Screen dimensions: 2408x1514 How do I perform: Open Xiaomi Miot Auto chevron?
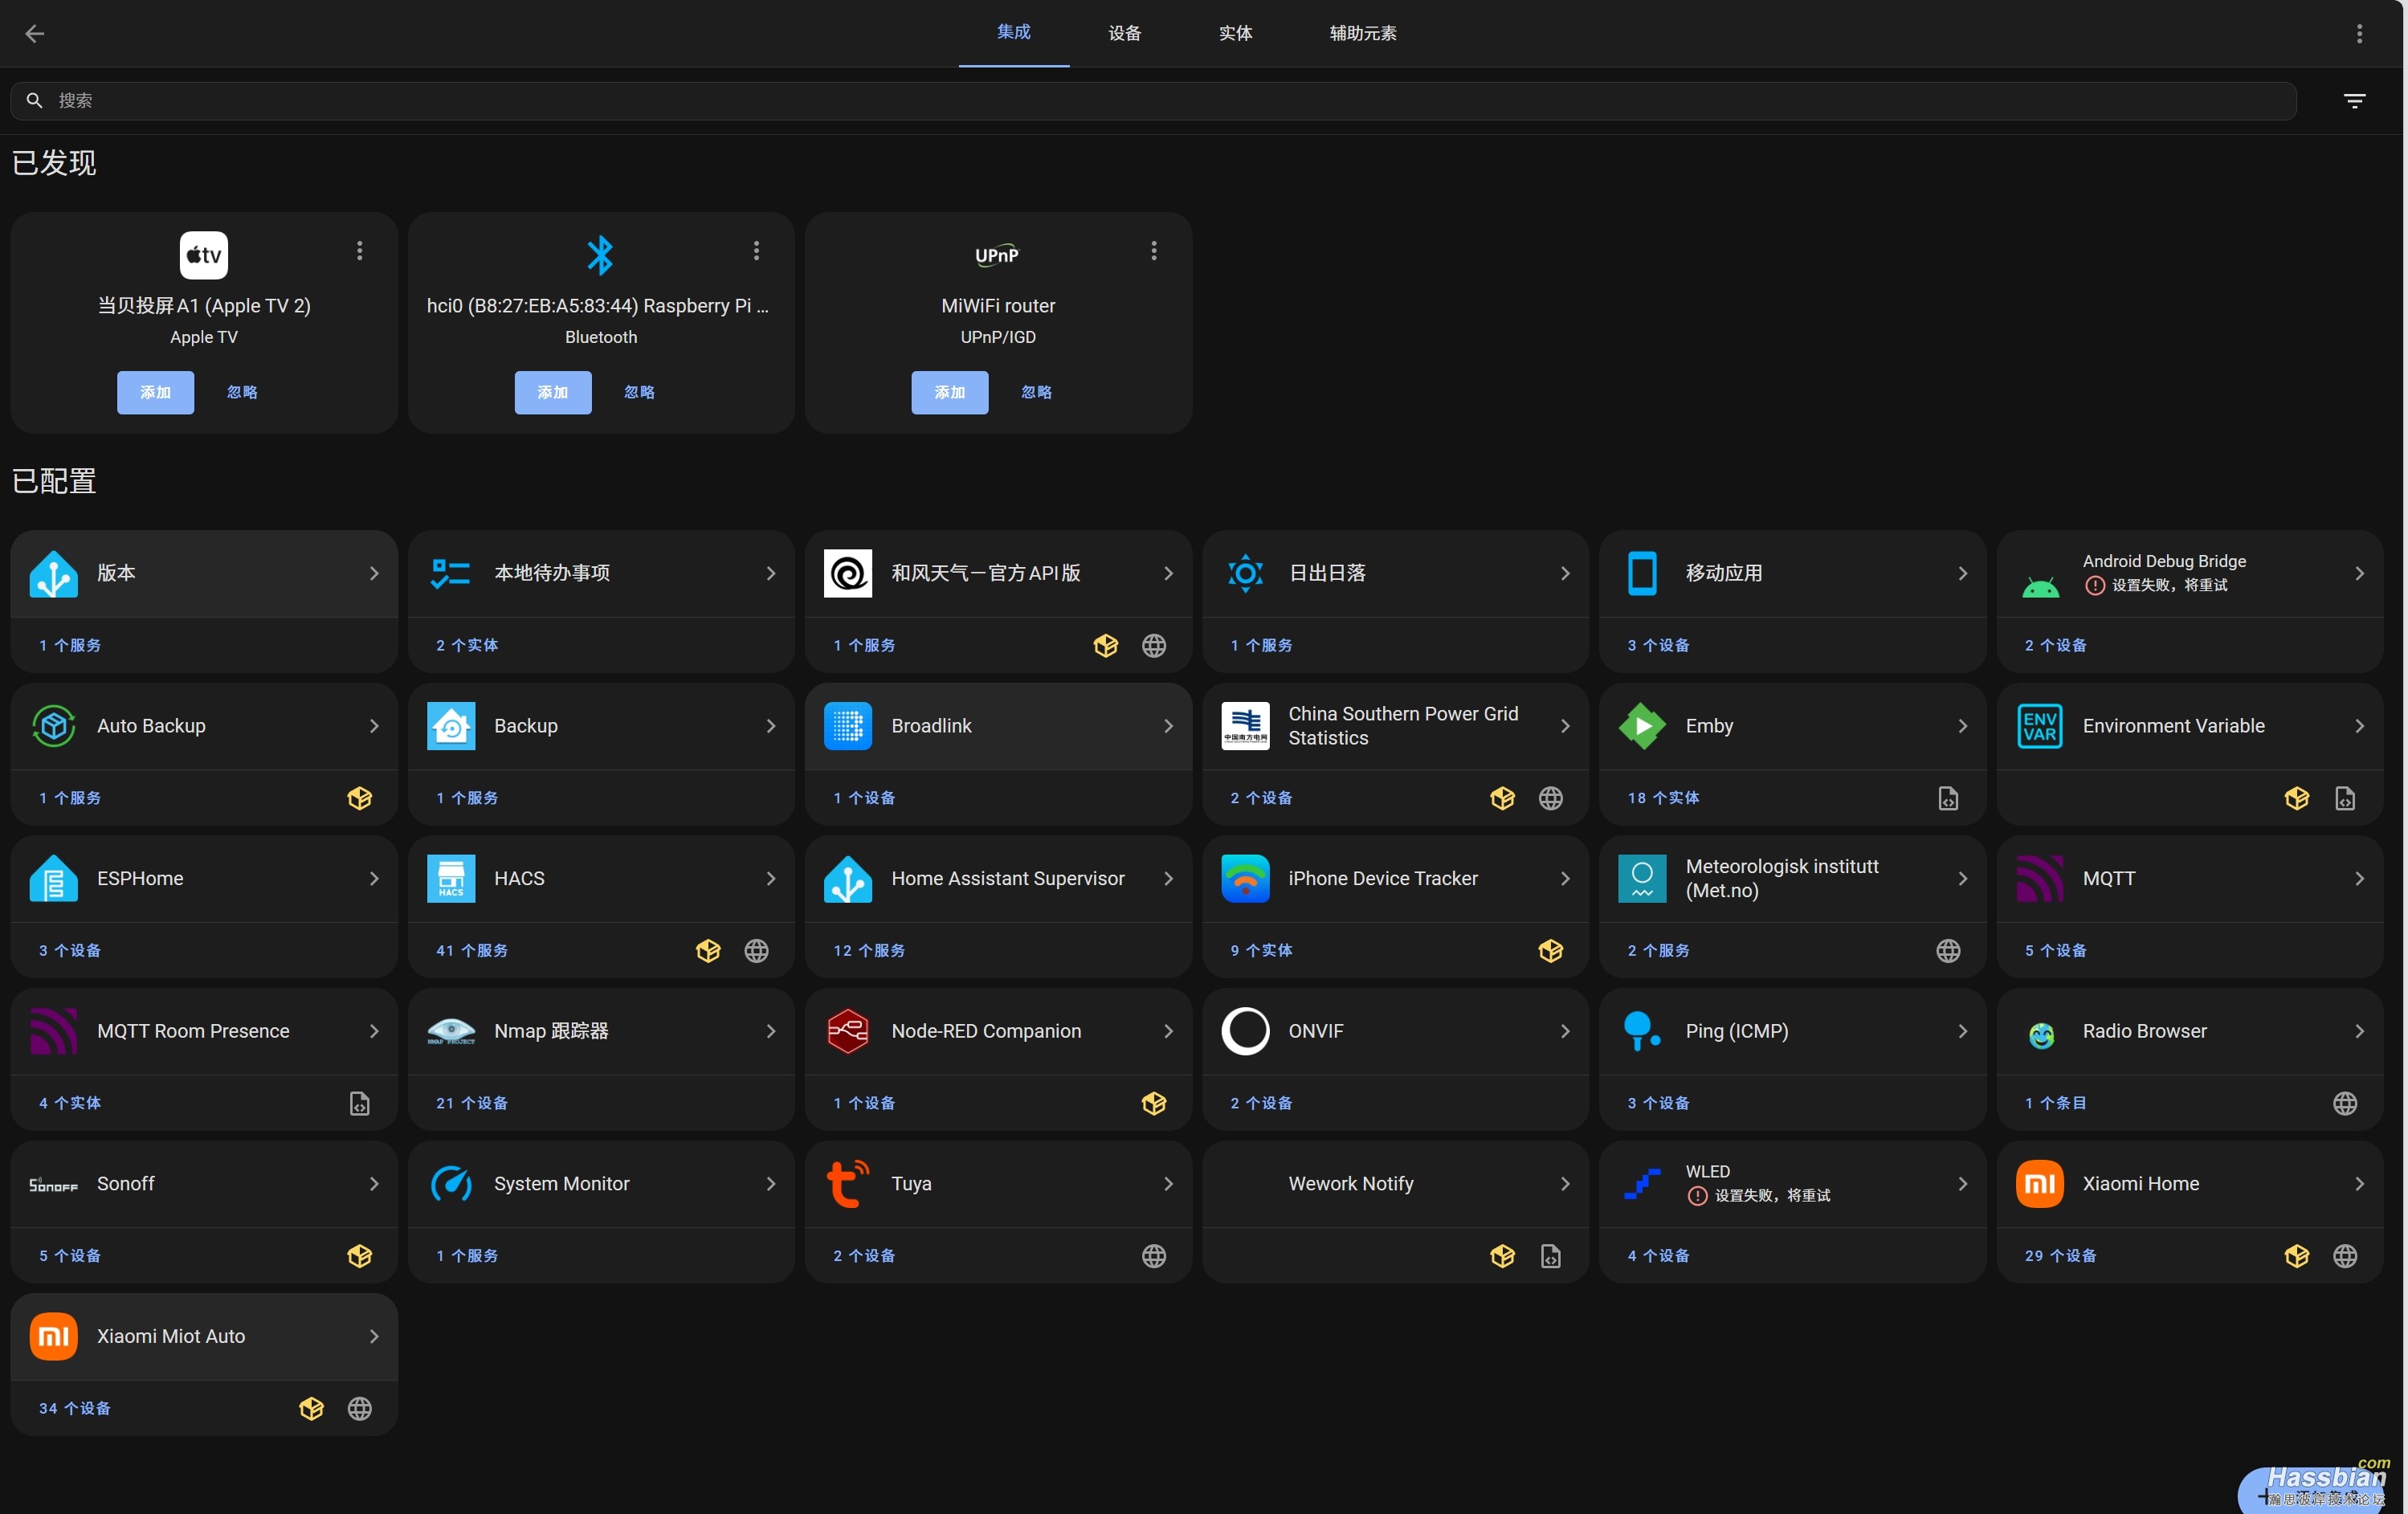pos(374,1336)
